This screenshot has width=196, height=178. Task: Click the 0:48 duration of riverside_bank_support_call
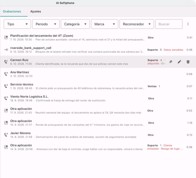[x=189, y=50]
